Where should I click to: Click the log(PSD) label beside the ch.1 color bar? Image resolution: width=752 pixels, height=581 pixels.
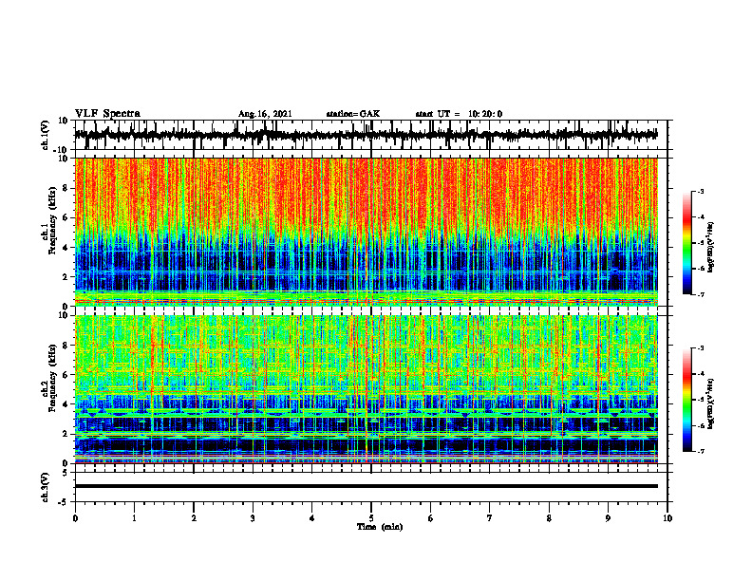[711, 248]
